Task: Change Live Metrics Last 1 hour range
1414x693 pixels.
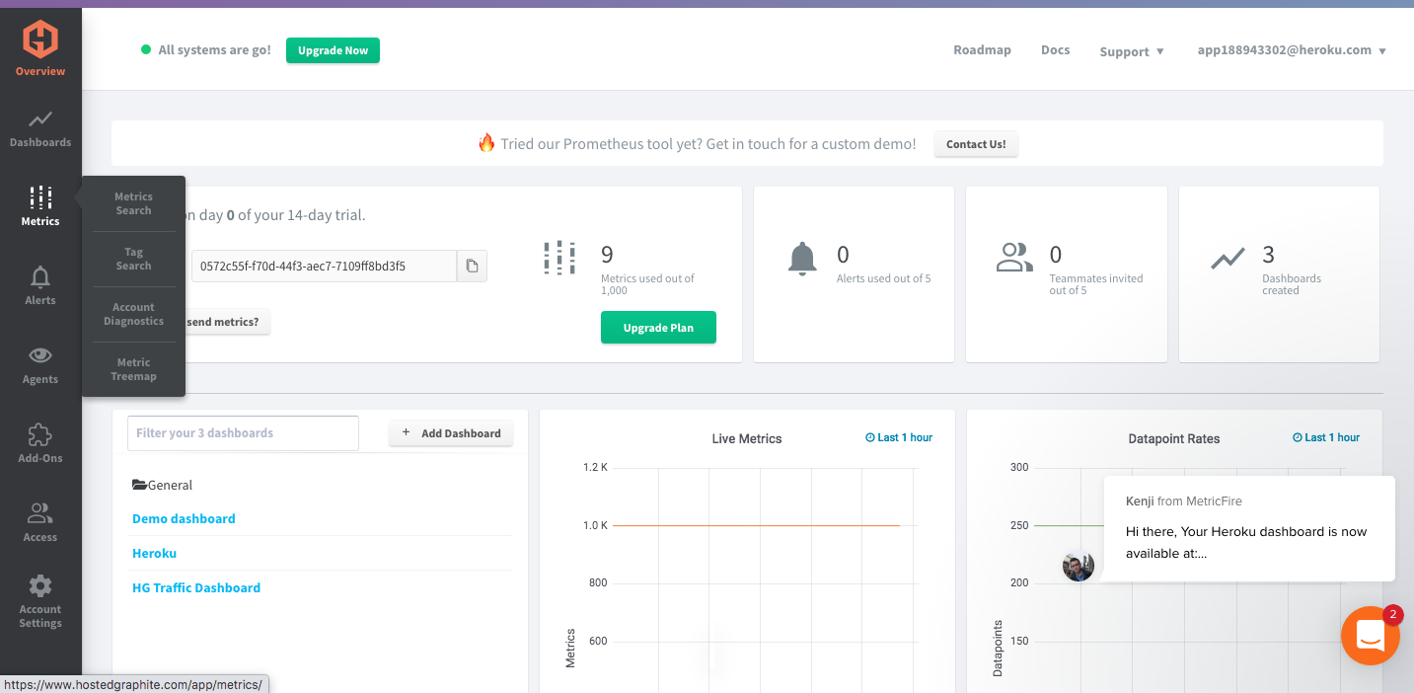Action: pos(899,437)
